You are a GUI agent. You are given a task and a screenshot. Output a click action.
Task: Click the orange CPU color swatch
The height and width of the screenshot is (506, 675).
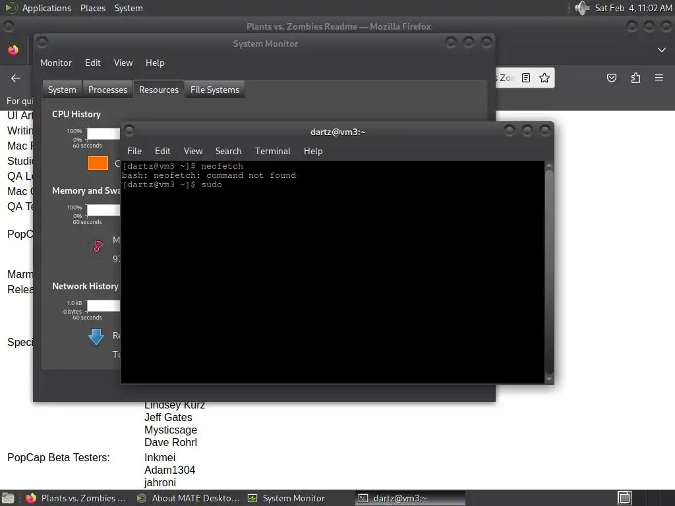coord(98,163)
